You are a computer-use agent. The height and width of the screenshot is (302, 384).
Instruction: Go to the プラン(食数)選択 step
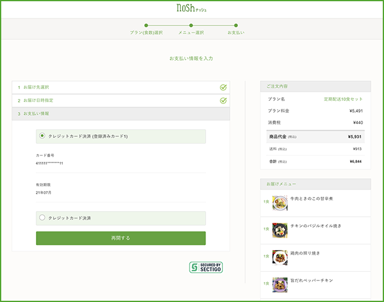pyautogui.click(x=146, y=33)
